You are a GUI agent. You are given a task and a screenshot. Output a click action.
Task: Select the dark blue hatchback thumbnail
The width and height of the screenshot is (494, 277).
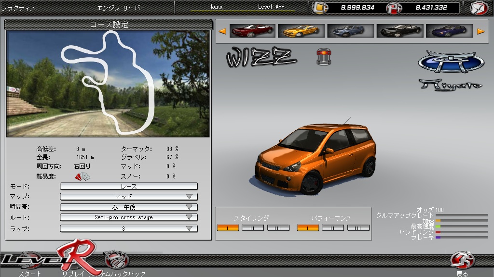point(449,31)
